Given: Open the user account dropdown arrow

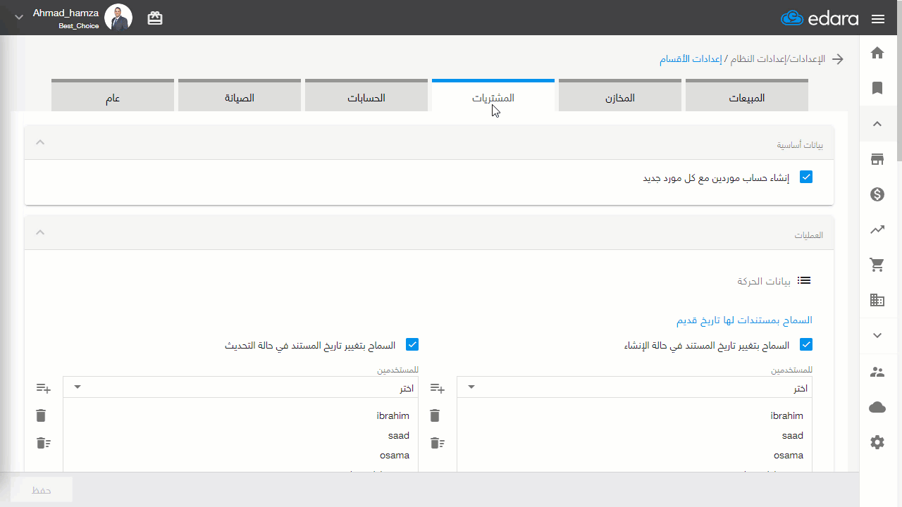Looking at the screenshot, I should click(x=19, y=18).
